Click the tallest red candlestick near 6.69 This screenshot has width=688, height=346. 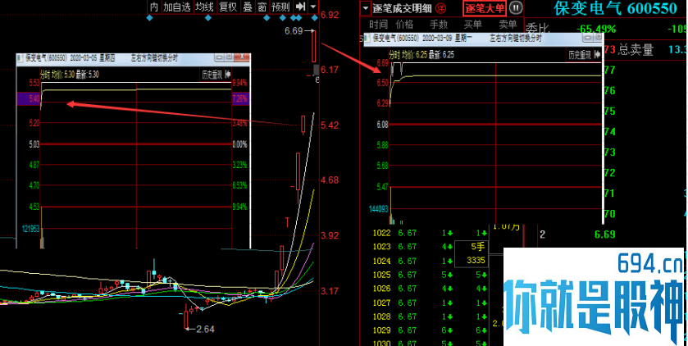(314, 47)
